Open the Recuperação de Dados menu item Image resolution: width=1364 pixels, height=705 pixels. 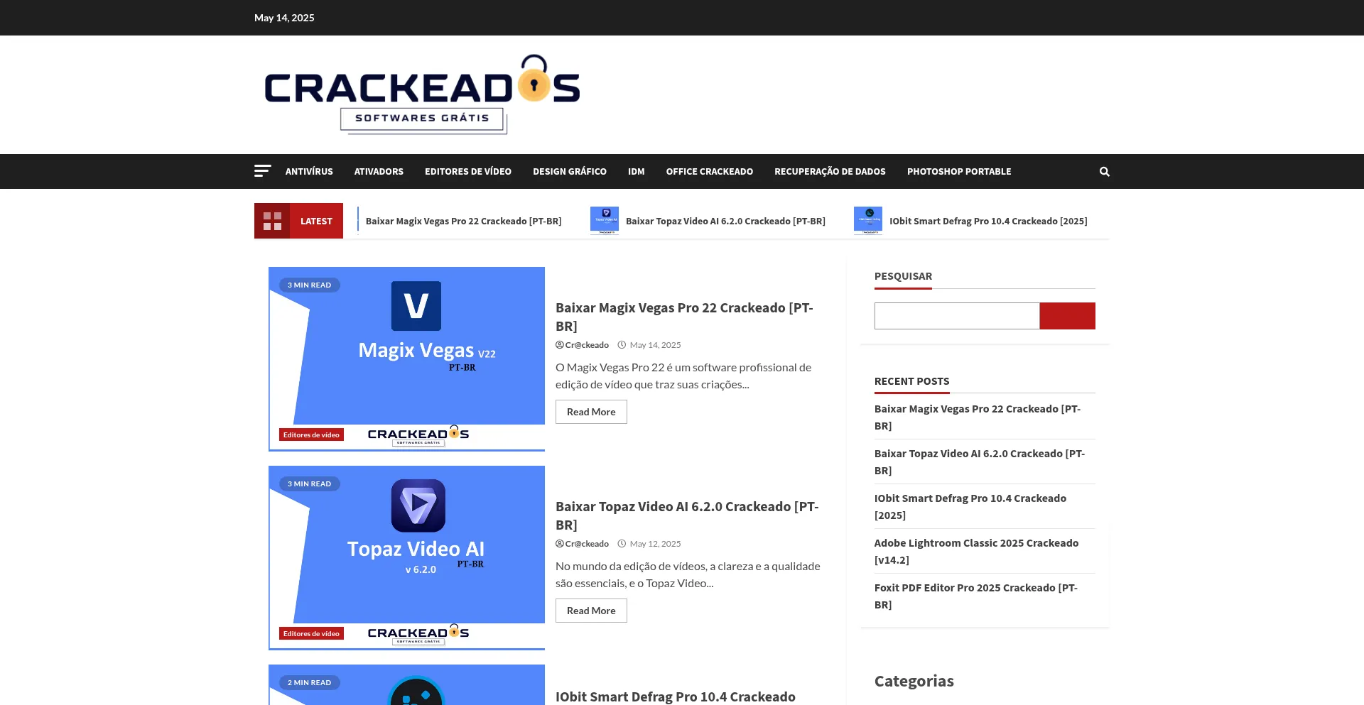(830, 171)
